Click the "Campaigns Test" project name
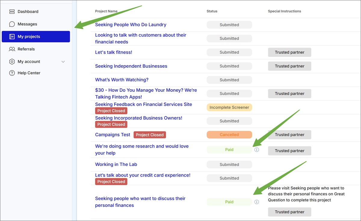 [113, 134]
